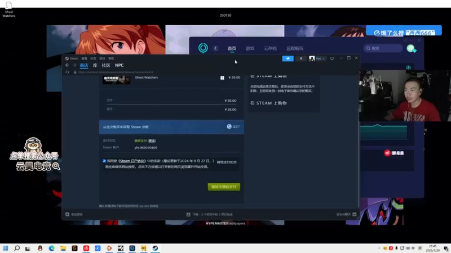Open 好友与聊天 in the Steam footer

click(x=343, y=215)
